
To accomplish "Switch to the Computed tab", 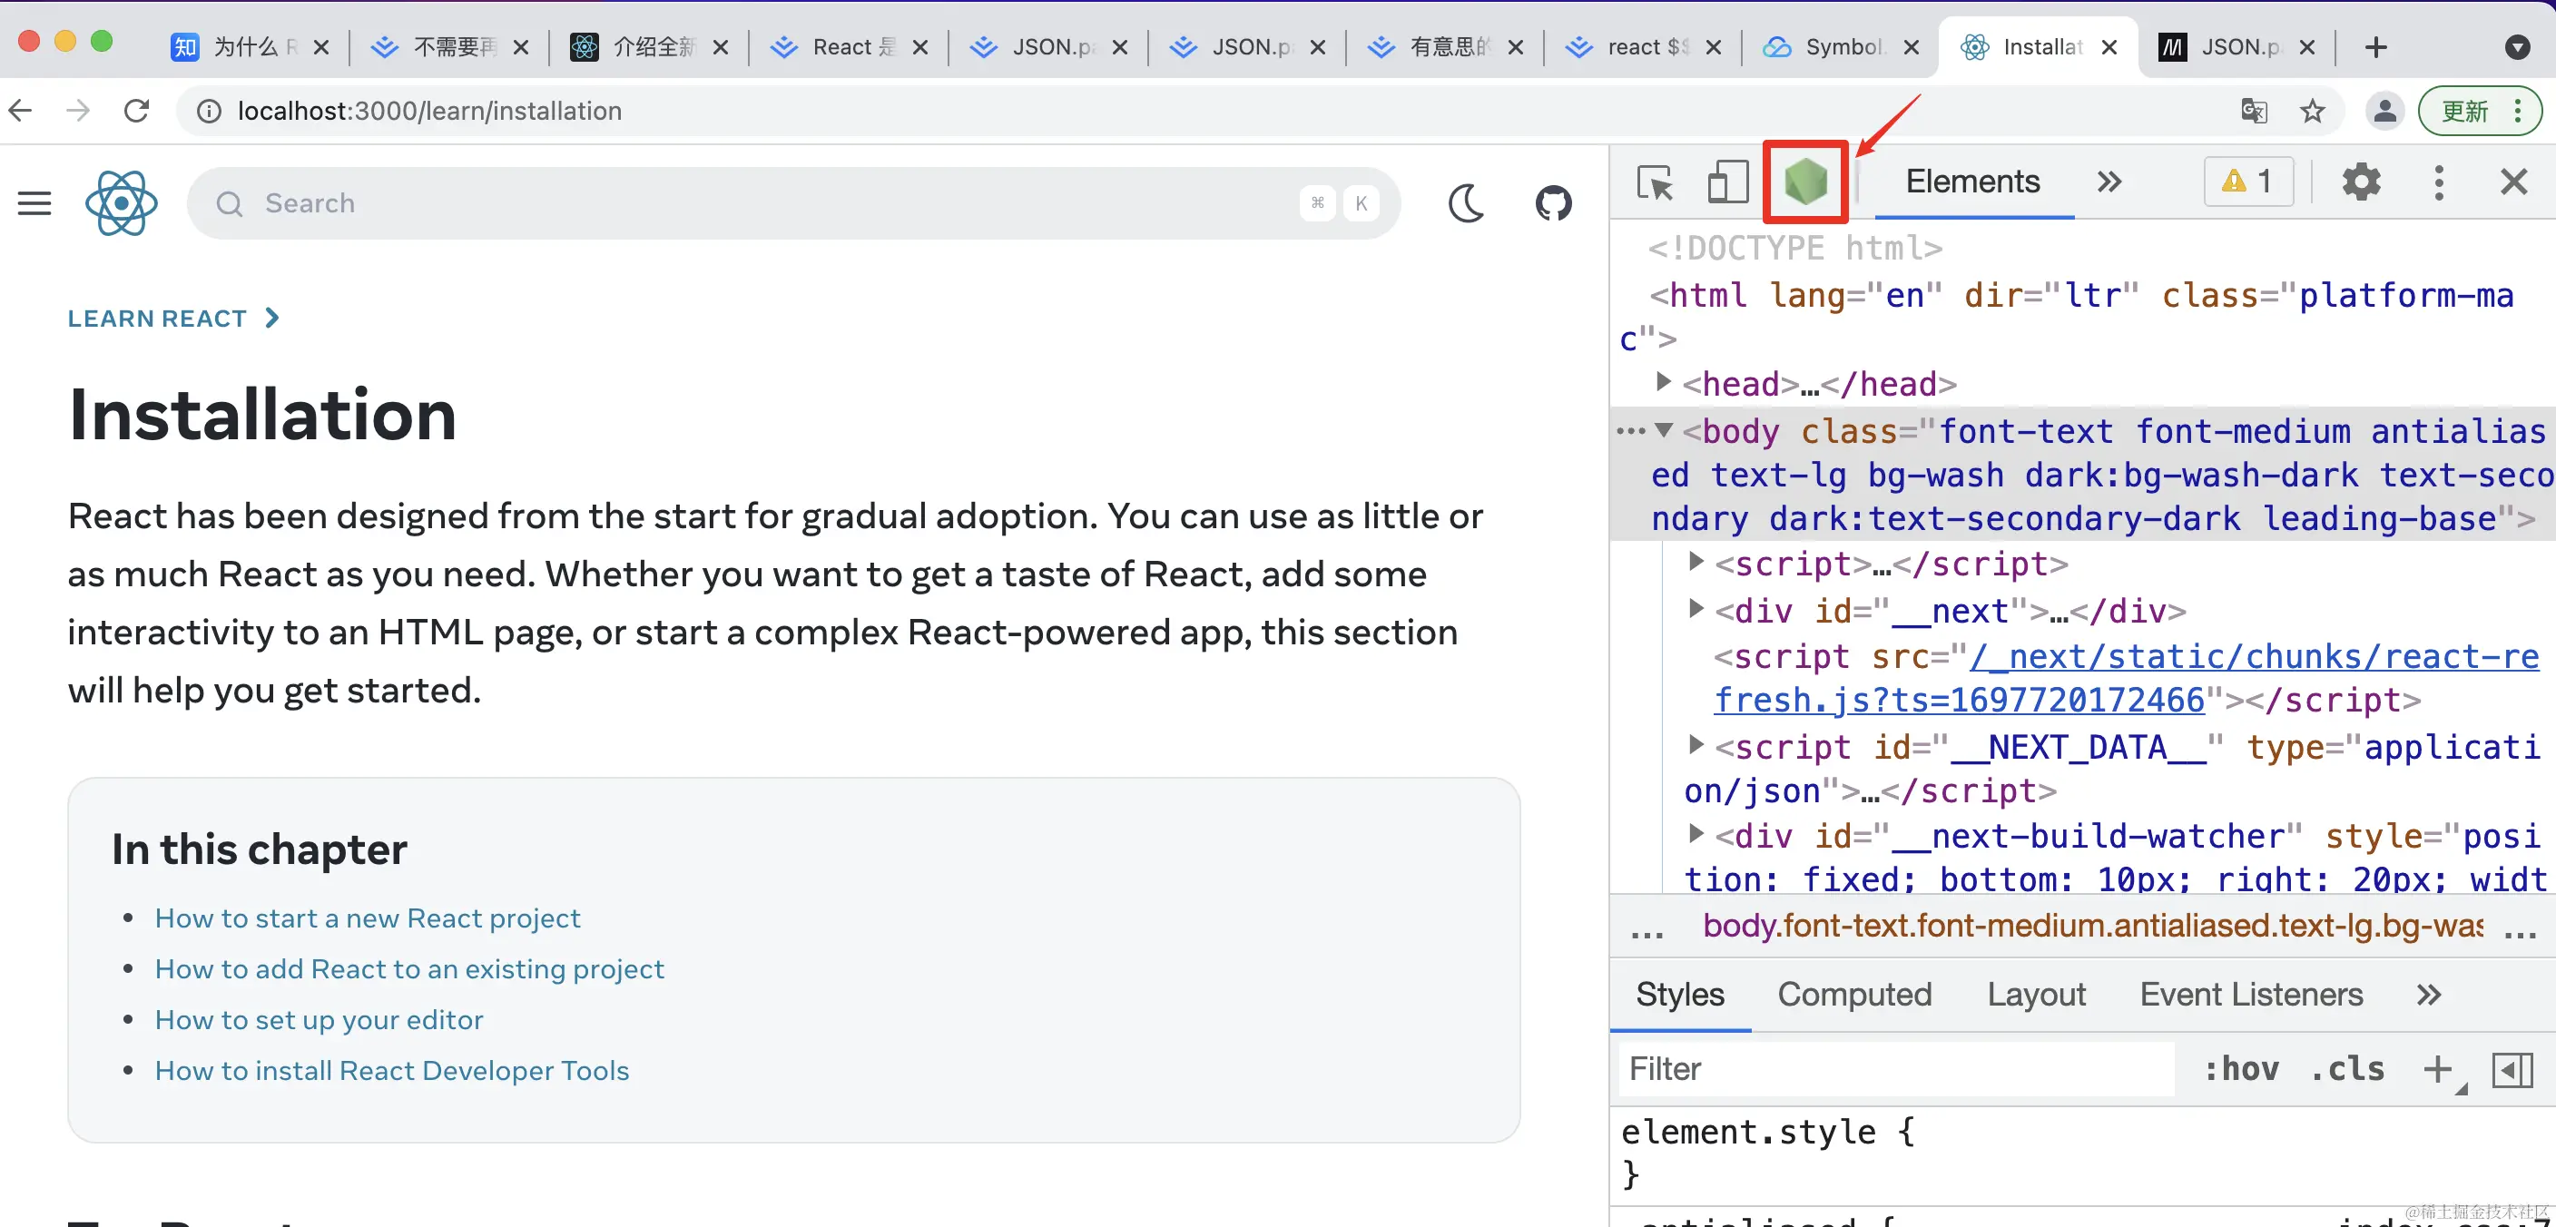I will (1853, 994).
